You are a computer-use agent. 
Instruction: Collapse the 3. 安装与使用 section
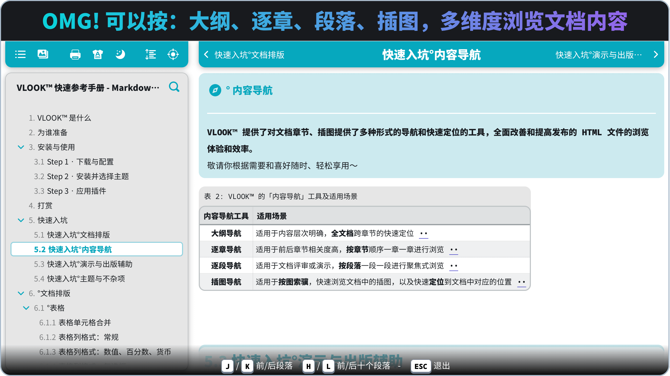21,147
